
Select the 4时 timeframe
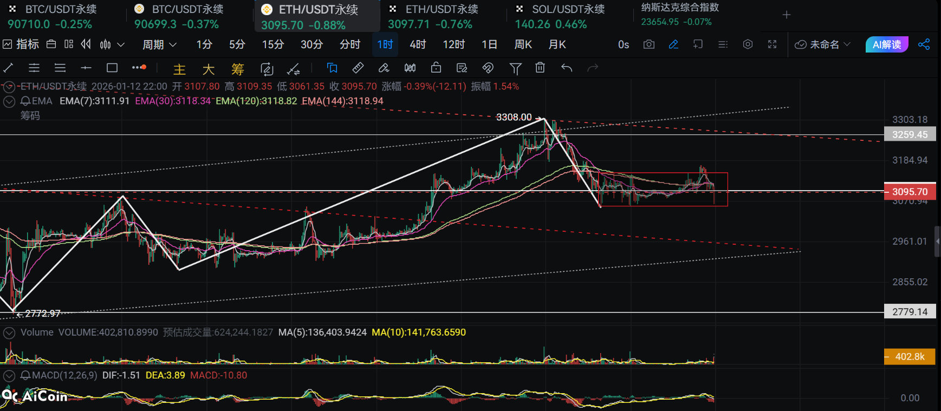point(418,44)
